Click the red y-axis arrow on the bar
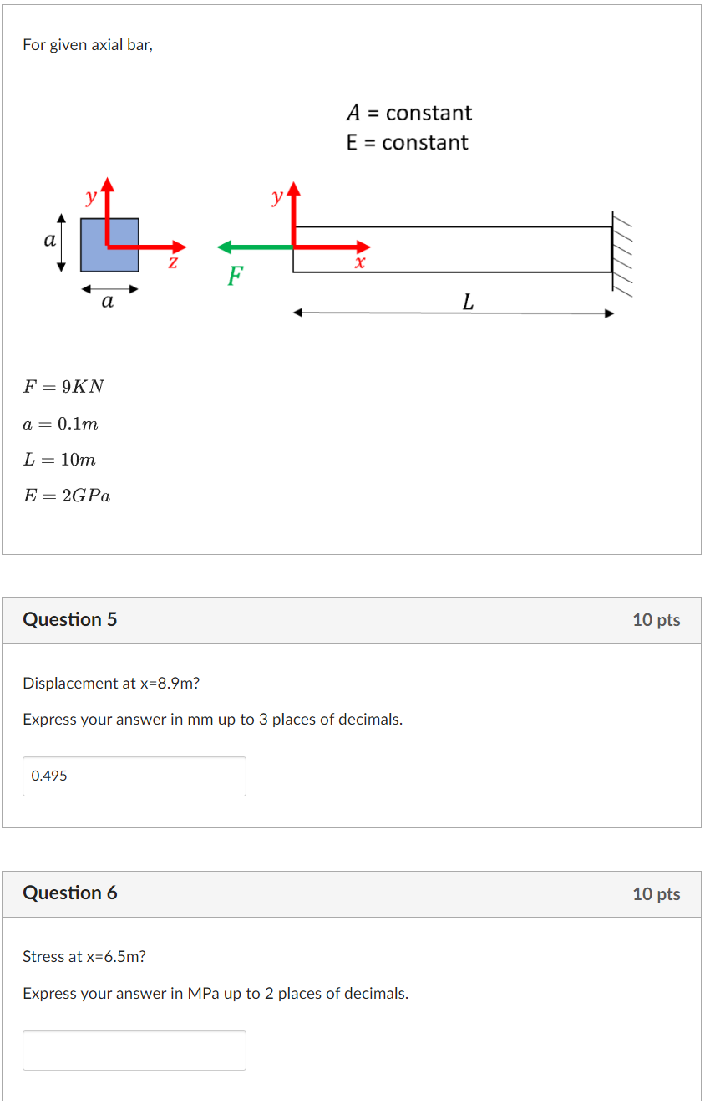The image size is (705, 1104). click(x=293, y=209)
